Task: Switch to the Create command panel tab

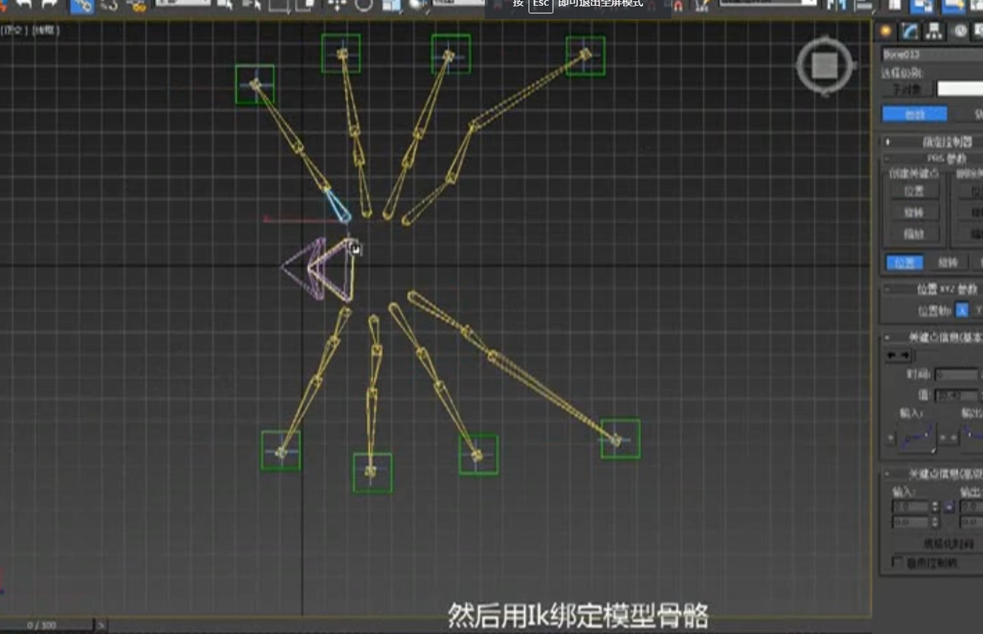Action: (885, 30)
